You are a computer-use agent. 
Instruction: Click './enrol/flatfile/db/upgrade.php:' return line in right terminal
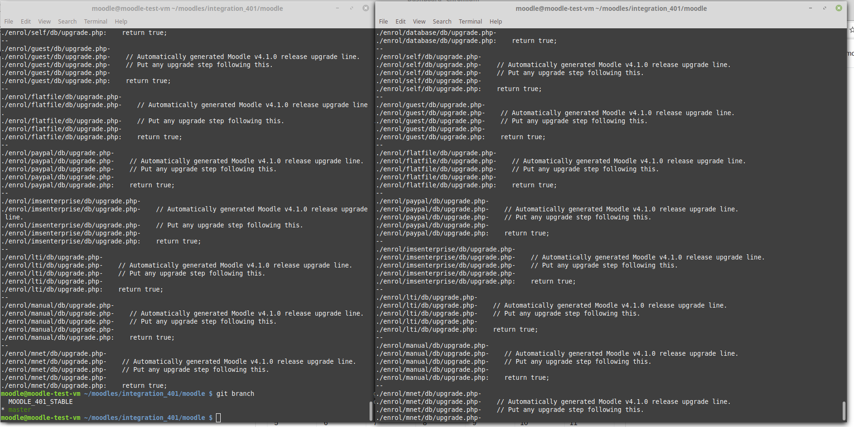(466, 185)
